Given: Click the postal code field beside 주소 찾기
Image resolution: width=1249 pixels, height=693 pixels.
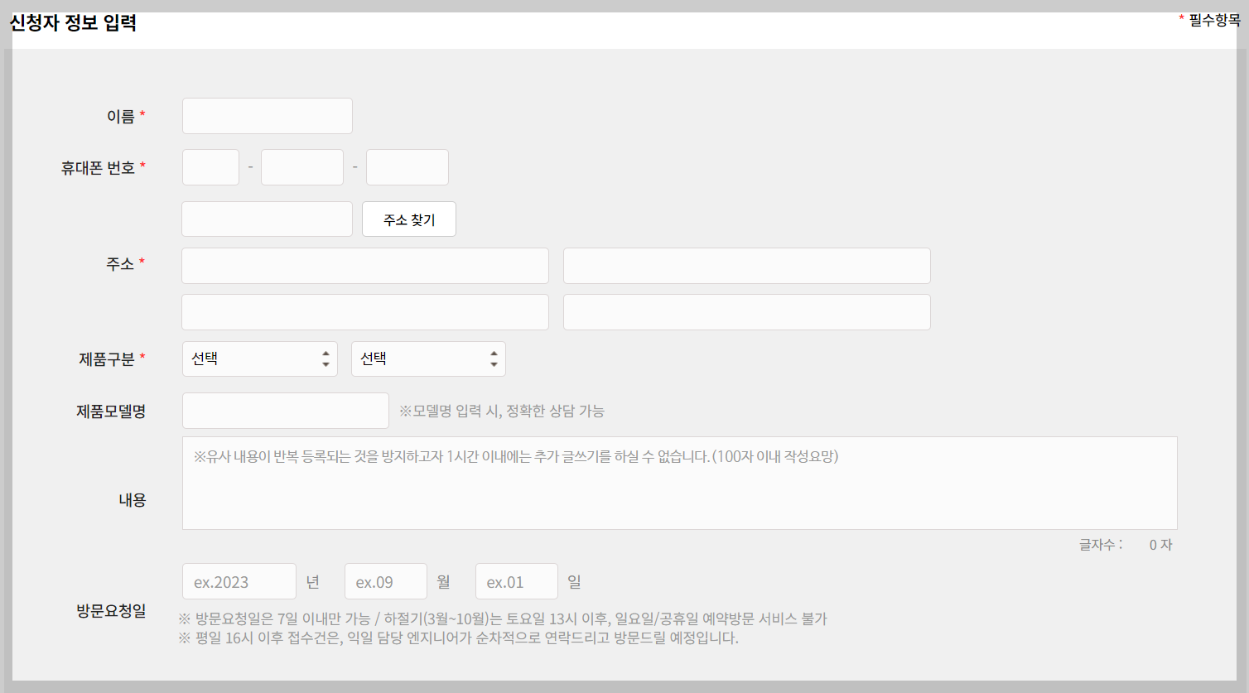Looking at the screenshot, I should pos(267,219).
